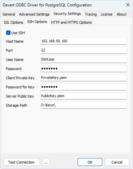133x169 pixels.
Task: Click the Test Connection button
Action: pyautogui.click(x=22, y=162)
